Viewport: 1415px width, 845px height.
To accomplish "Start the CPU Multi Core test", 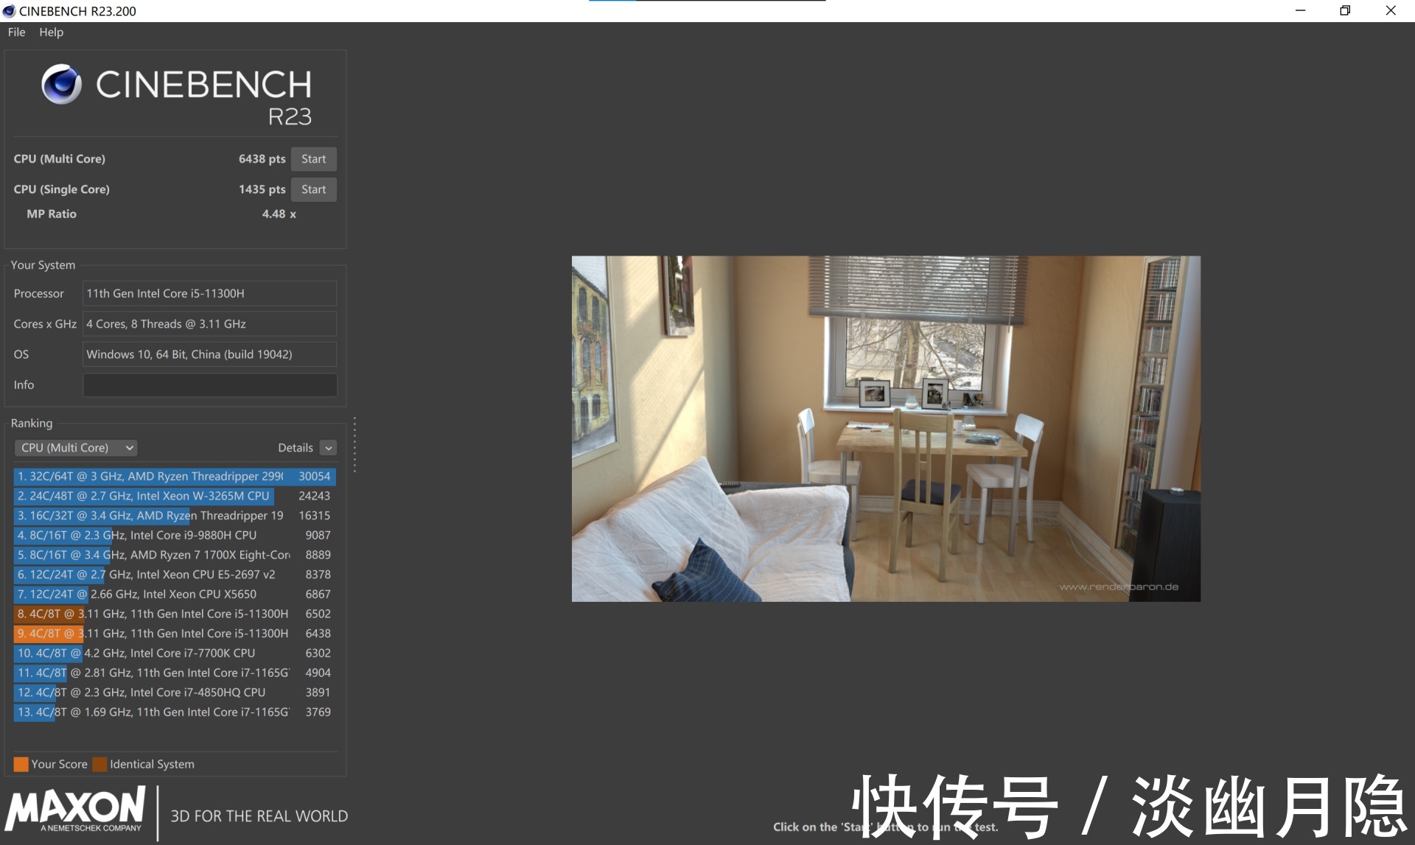I will click(x=313, y=159).
